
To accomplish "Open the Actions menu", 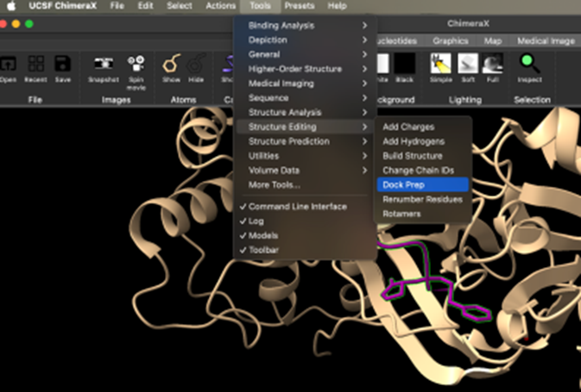I will point(221,5).
